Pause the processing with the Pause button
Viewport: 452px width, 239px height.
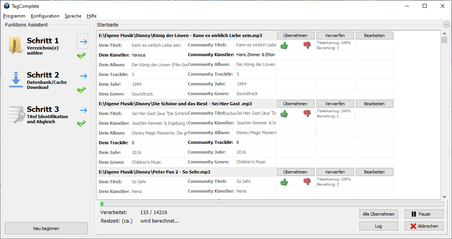coord(424,214)
